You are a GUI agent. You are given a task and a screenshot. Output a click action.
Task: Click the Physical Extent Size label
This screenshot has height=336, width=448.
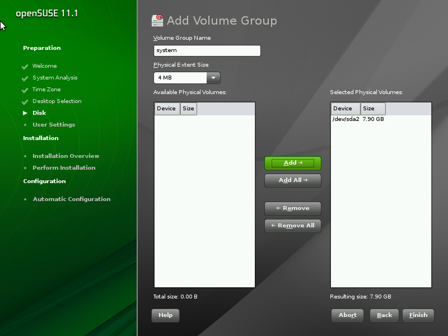pyautogui.click(x=181, y=65)
